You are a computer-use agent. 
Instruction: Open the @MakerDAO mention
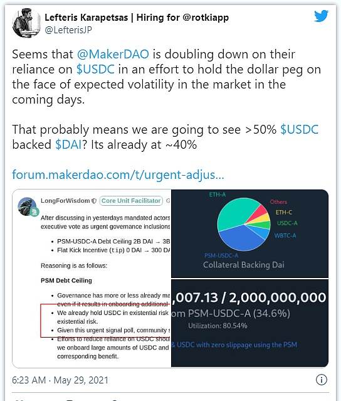pyautogui.click(x=113, y=54)
